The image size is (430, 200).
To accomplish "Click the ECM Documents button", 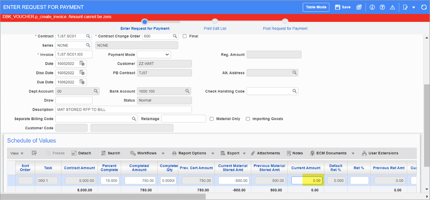I will pyautogui.click(x=328, y=153).
